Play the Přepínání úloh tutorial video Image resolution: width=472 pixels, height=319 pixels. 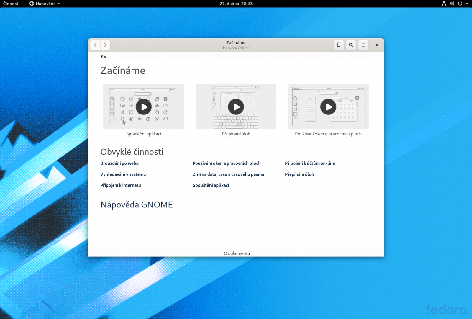pyautogui.click(x=236, y=107)
